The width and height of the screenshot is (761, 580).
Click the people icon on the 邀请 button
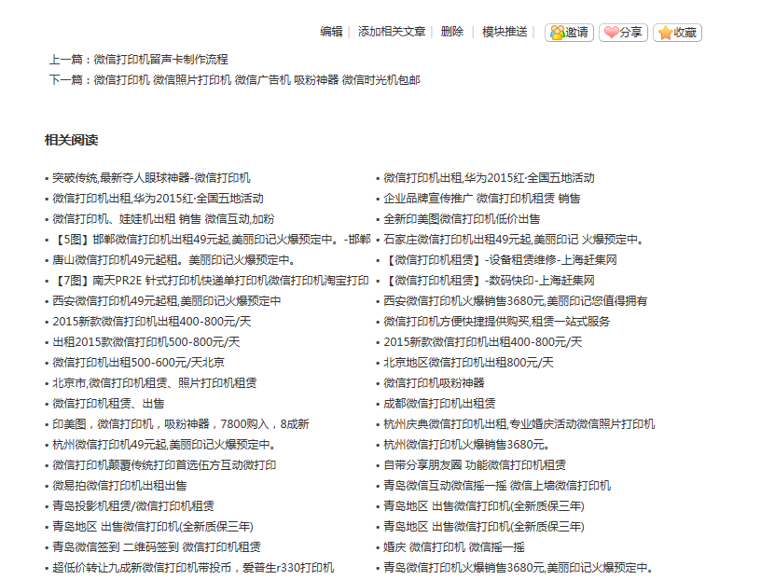point(557,31)
